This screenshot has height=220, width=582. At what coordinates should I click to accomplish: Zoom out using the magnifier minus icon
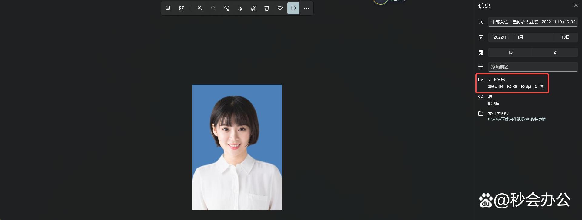(x=213, y=8)
